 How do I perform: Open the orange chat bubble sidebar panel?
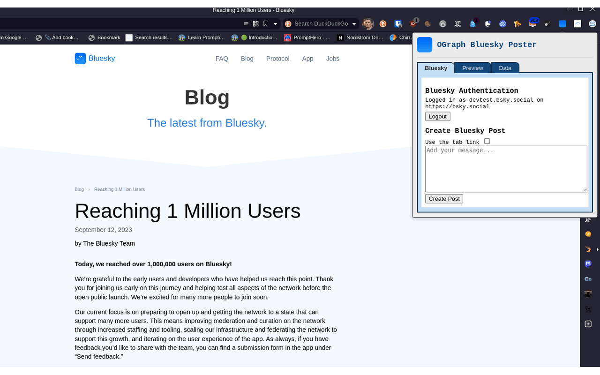[588, 234]
